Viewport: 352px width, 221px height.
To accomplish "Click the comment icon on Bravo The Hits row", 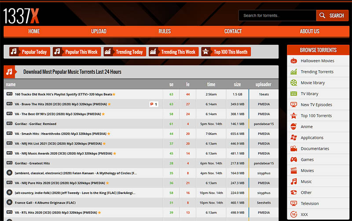I will pyautogui.click(x=152, y=104).
